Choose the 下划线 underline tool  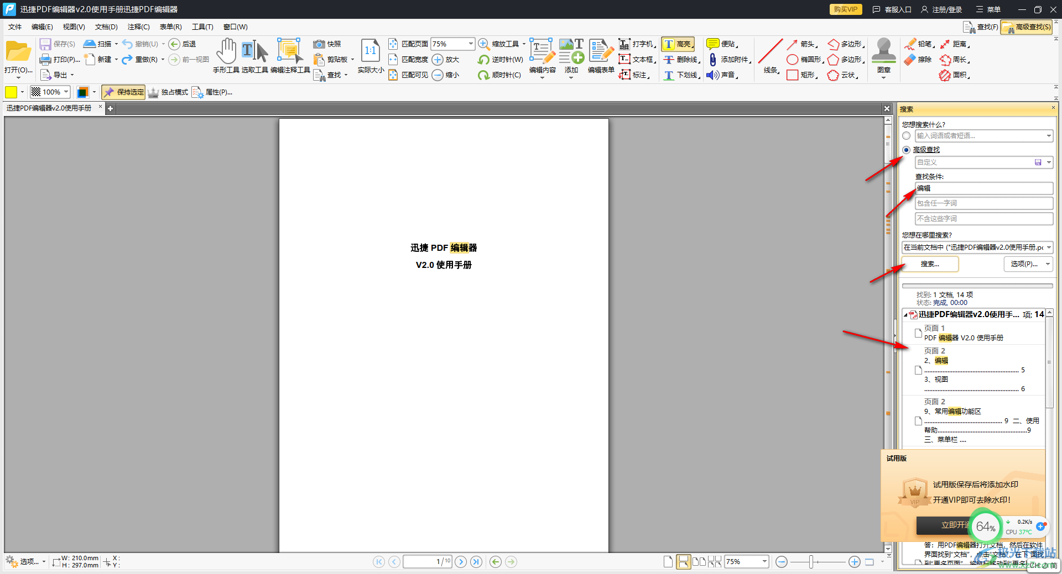(x=681, y=75)
